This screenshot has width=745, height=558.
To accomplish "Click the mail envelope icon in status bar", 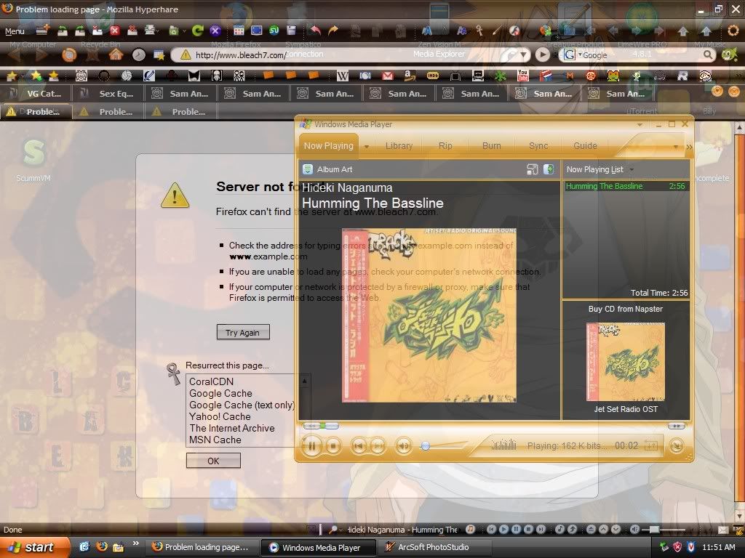I will (x=723, y=530).
